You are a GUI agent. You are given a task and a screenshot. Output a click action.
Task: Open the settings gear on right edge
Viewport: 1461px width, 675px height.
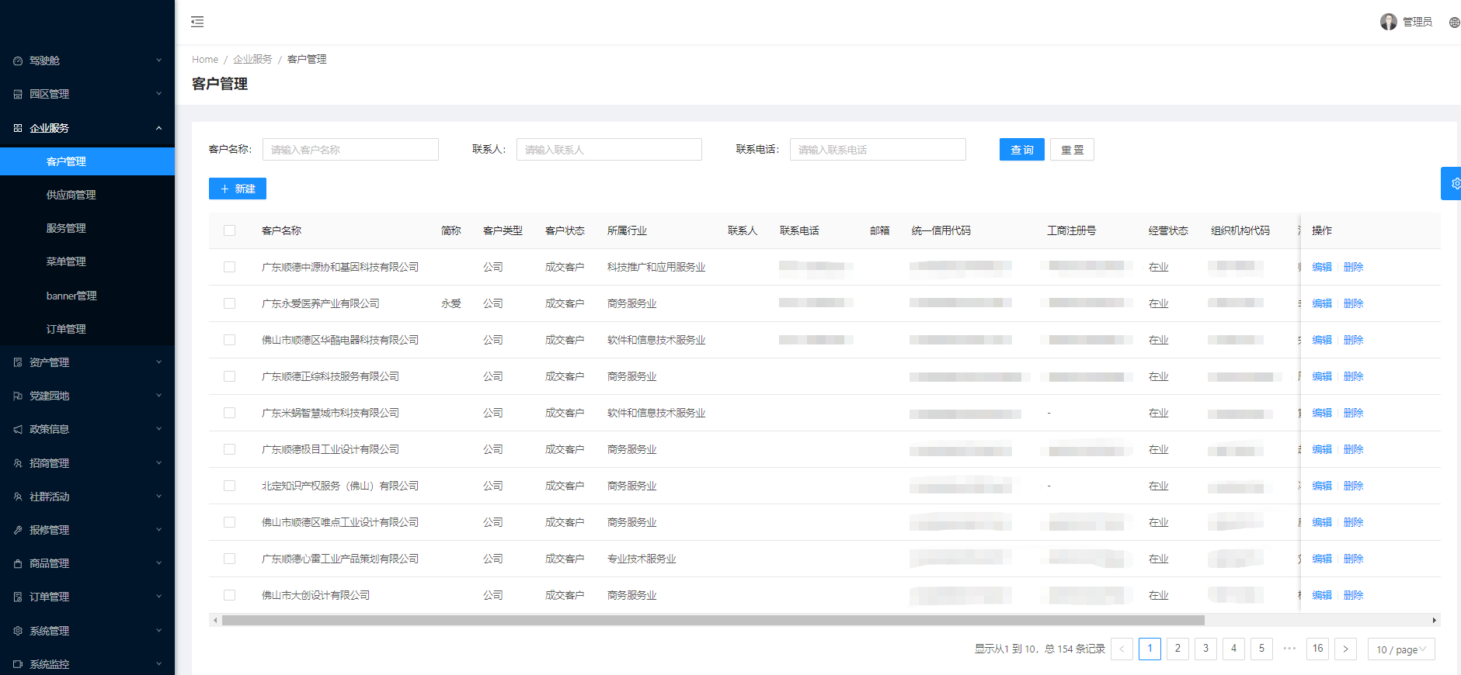[x=1453, y=184]
